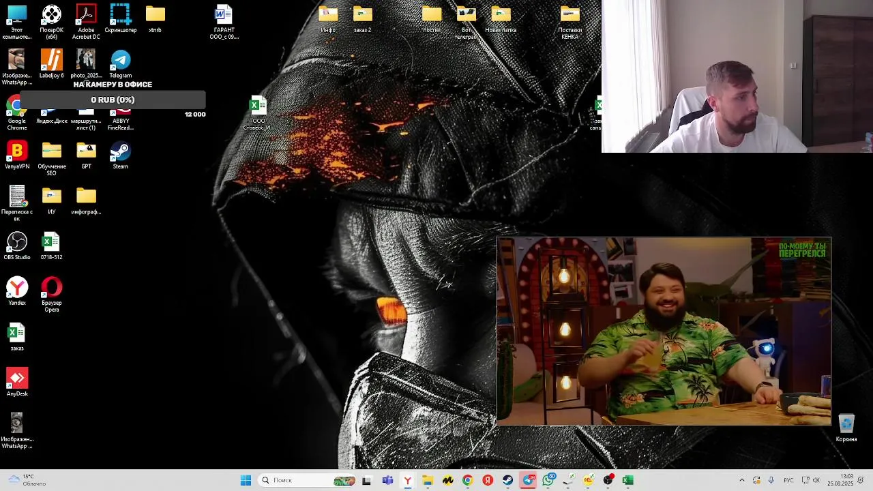Viewport: 873px width, 491px height.
Task: Click the sync tray icon
Action: (756, 480)
